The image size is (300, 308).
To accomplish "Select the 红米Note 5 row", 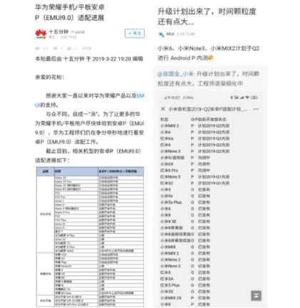I will 195,177.
